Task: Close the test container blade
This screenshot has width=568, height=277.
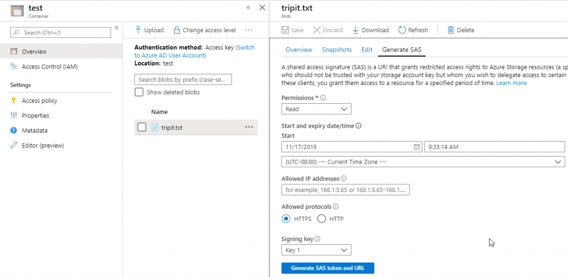Action: [x=262, y=8]
